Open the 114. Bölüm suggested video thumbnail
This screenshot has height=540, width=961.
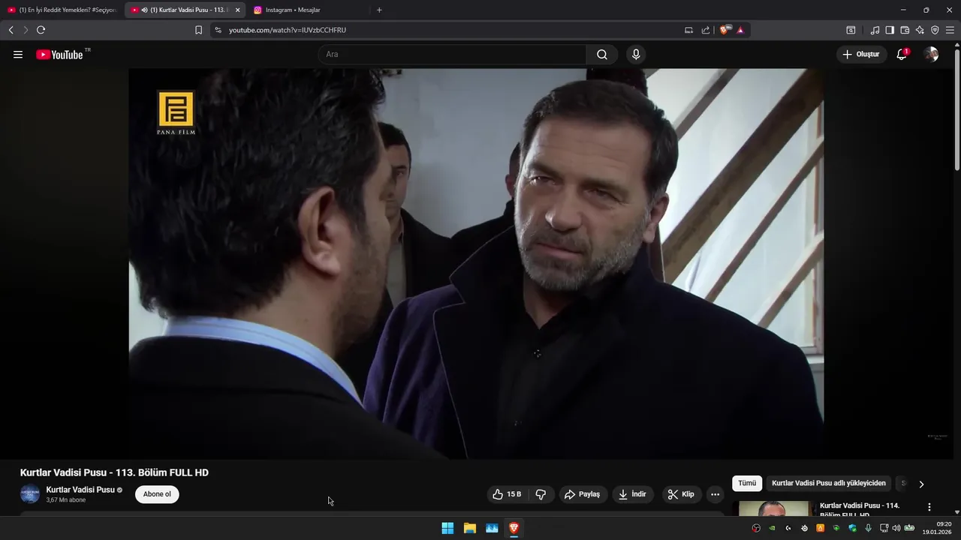(x=775, y=508)
